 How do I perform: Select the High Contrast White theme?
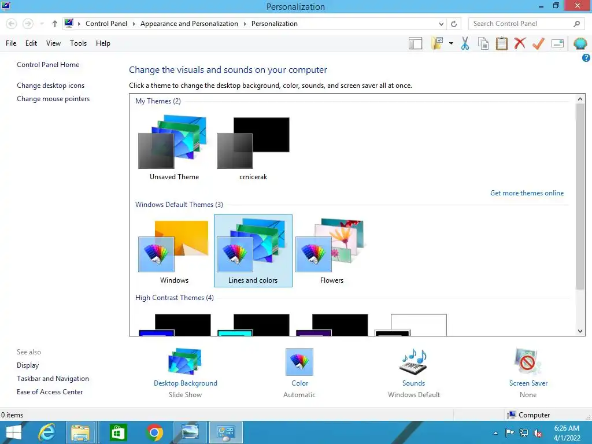pyautogui.click(x=410, y=325)
